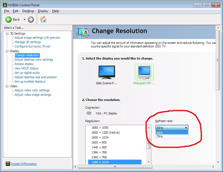Image resolution: width=223 pixels, height=172 pixels.
Task: Click the Video tree label
Action: click(13, 86)
